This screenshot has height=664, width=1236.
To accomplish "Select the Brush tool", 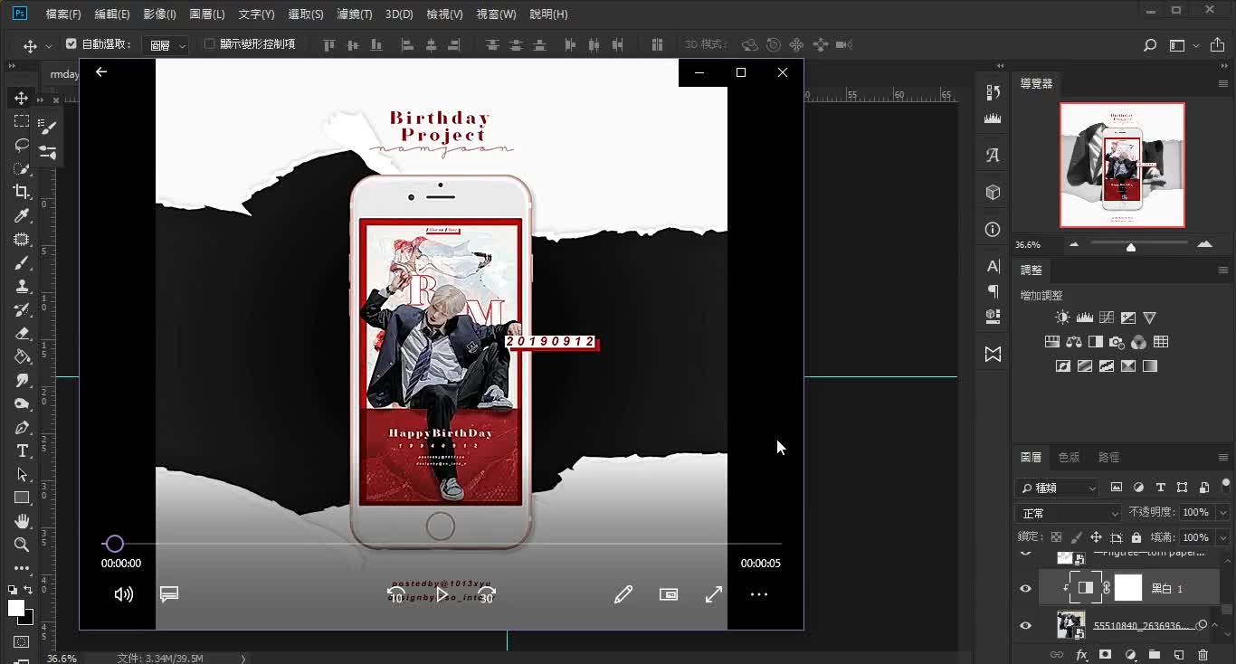I will 22,262.
